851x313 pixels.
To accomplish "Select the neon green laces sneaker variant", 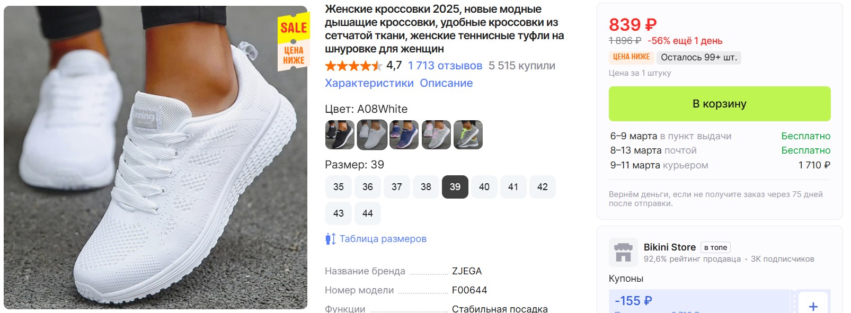I will click(x=468, y=135).
